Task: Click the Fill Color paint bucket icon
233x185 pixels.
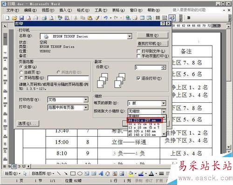Action: point(131,173)
